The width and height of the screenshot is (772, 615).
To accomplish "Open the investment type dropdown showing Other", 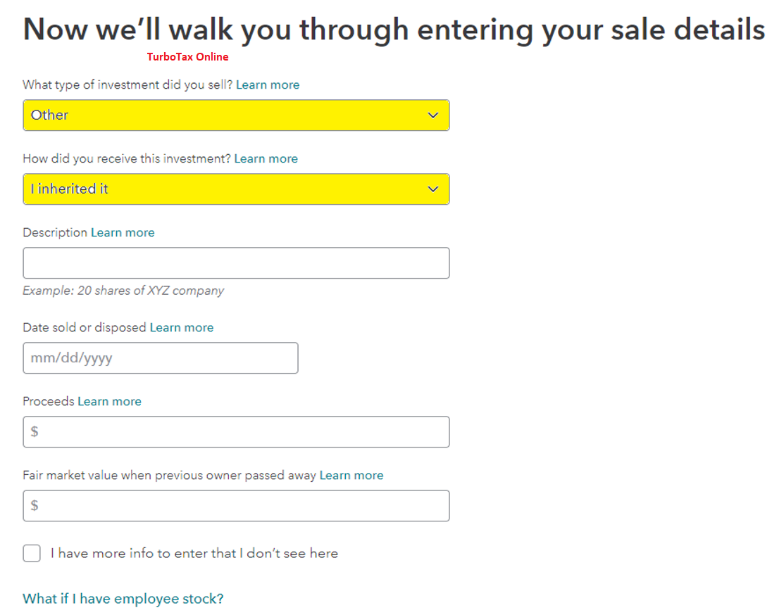I will point(236,115).
